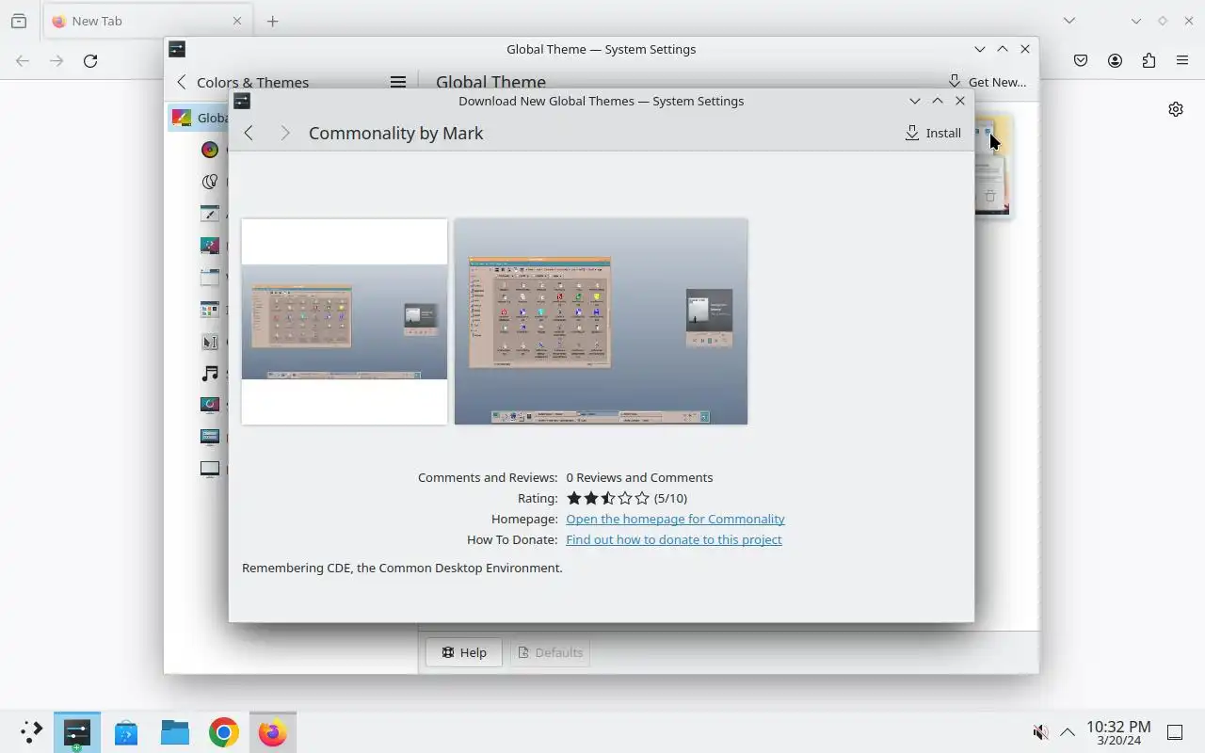This screenshot has width=1205, height=753.
Task: Close the Firefox New Tab tab
Action: (237, 21)
